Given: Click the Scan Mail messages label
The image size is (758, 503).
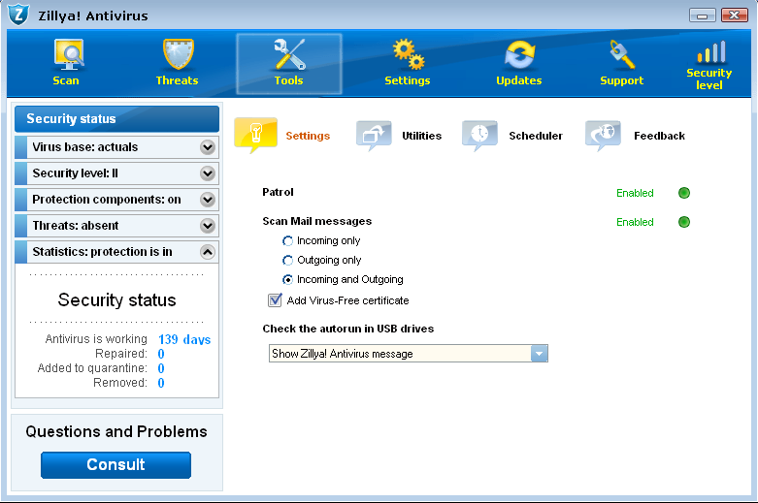Looking at the screenshot, I should click(x=317, y=221).
